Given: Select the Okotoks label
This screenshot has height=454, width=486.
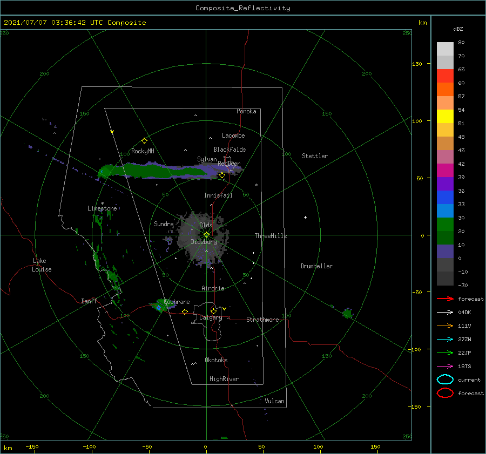Looking at the screenshot, I should [x=216, y=360].
